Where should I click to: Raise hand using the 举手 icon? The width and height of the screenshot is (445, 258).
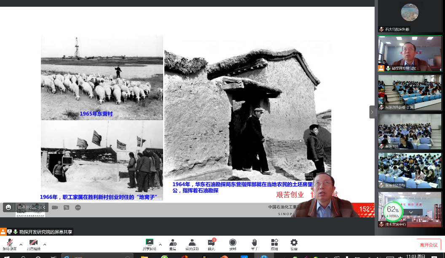tap(254, 244)
